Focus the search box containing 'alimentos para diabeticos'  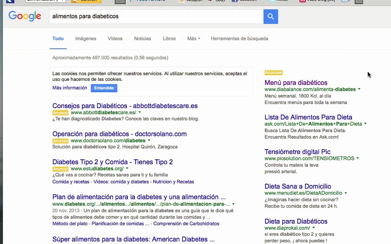(x=156, y=16)
